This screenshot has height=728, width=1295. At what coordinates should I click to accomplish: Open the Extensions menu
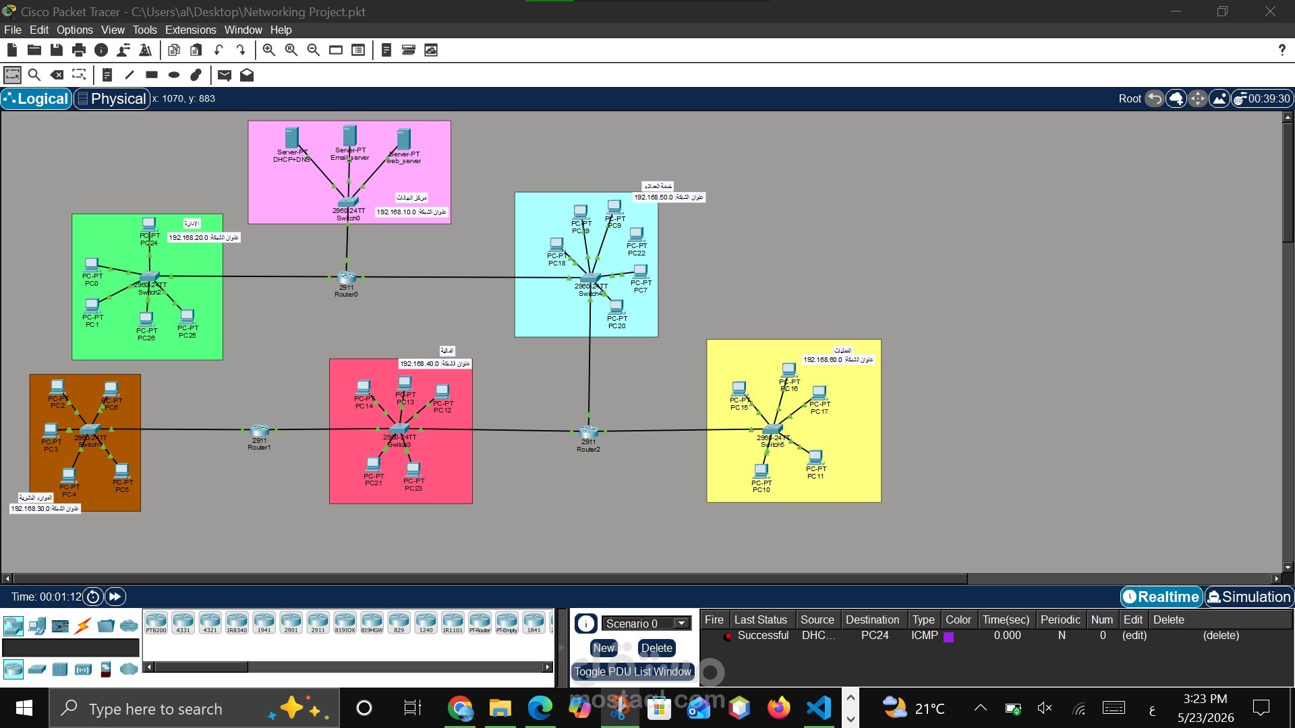191,30
